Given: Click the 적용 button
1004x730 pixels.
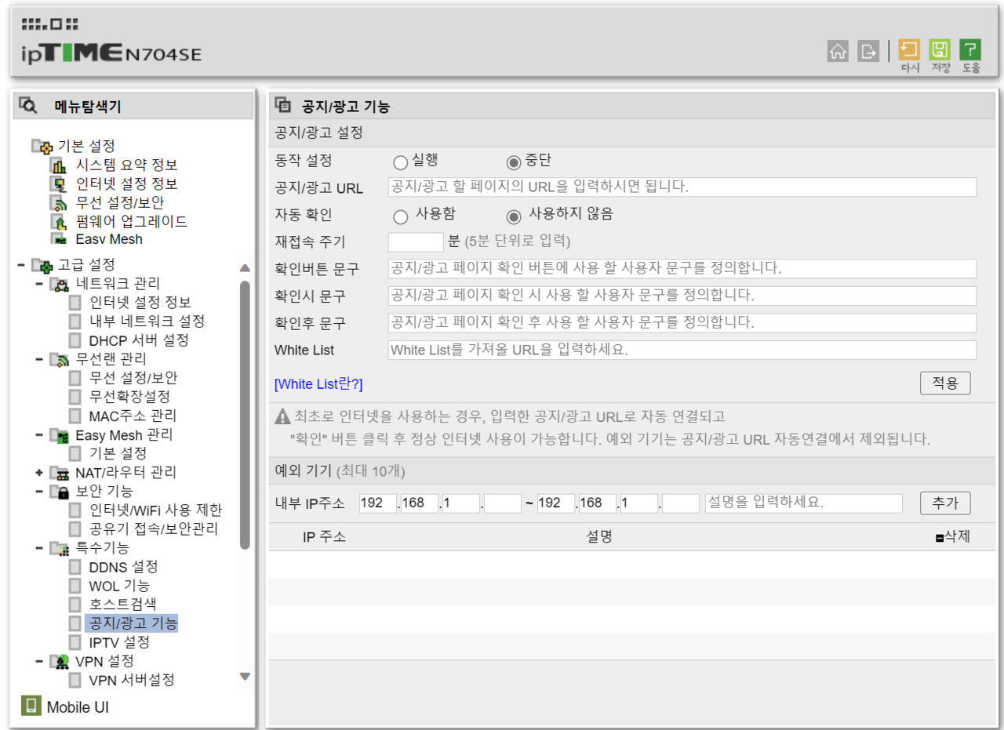Looking at the screenshot, I should [944, 383].
